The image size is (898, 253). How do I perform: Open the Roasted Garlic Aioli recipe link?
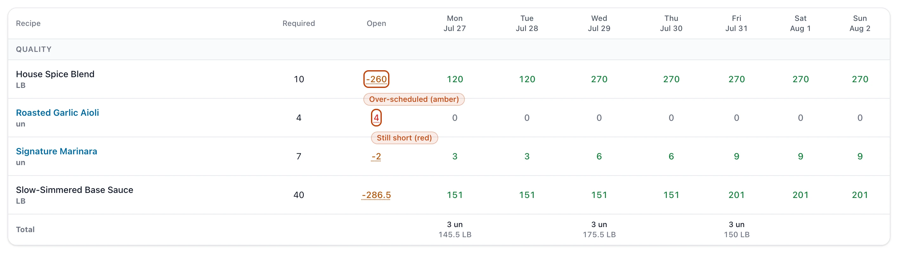[57, 113]
